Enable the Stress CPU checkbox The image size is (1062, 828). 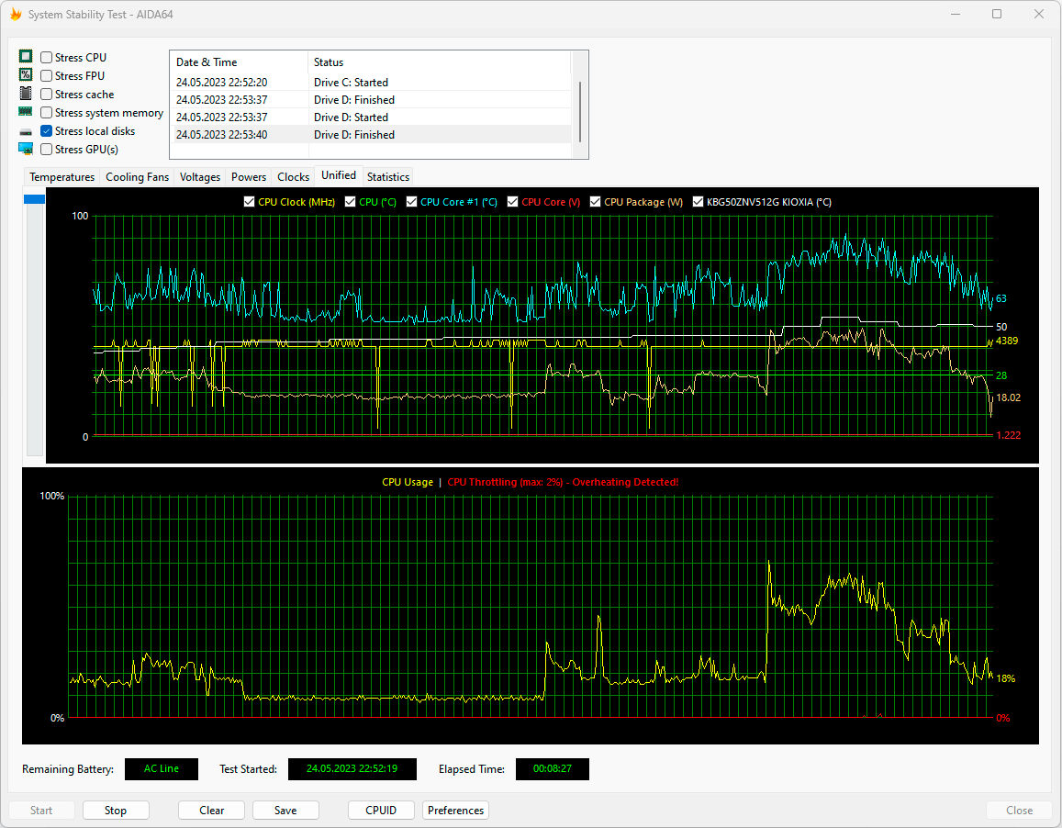[x=47, y=58]
